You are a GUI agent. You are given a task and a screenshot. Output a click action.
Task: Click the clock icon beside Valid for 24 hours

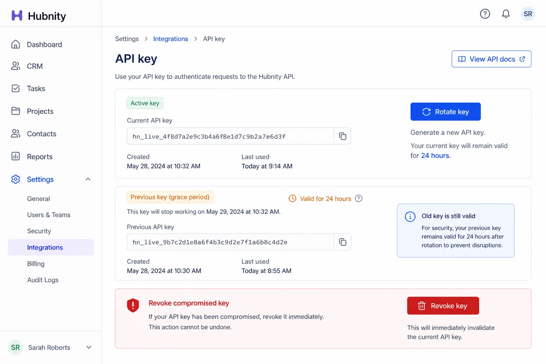pyautogui.click(x=293, y=198)
